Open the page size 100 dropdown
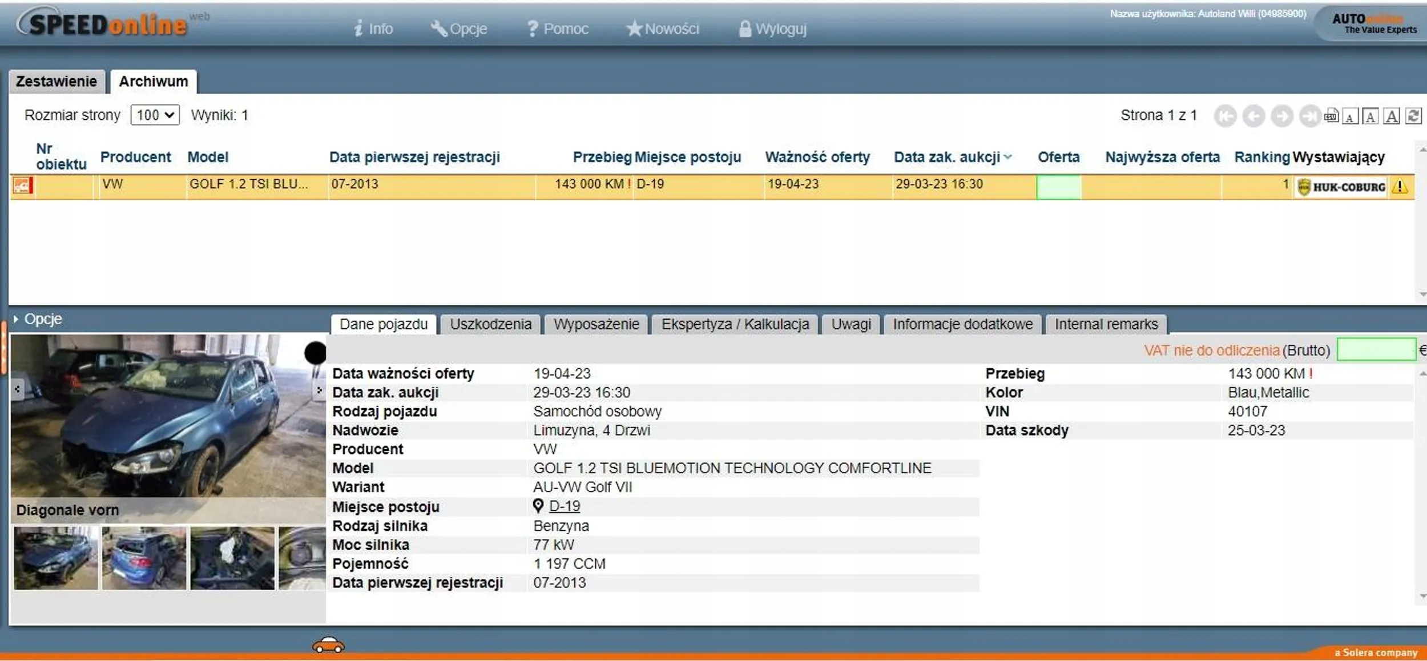The height and width of the screenshot is (661, 1427). click(155, 115)
